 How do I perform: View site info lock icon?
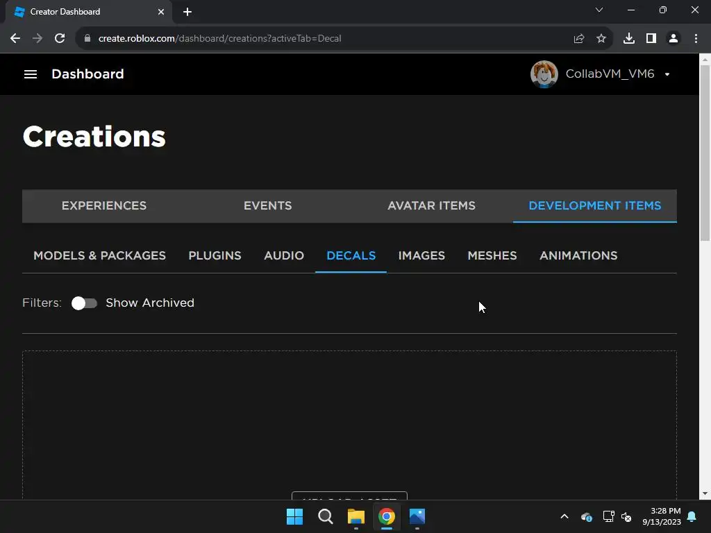pos(87,39)
